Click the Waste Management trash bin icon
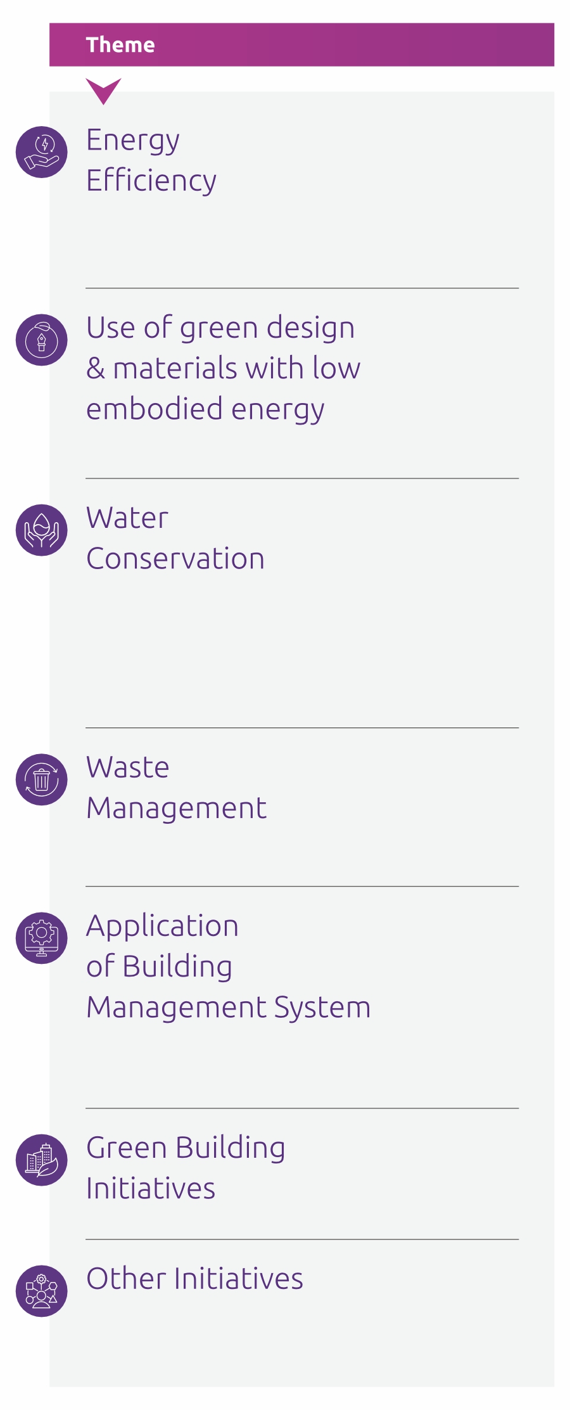The image size is (570, 1410). pos(42,779)
